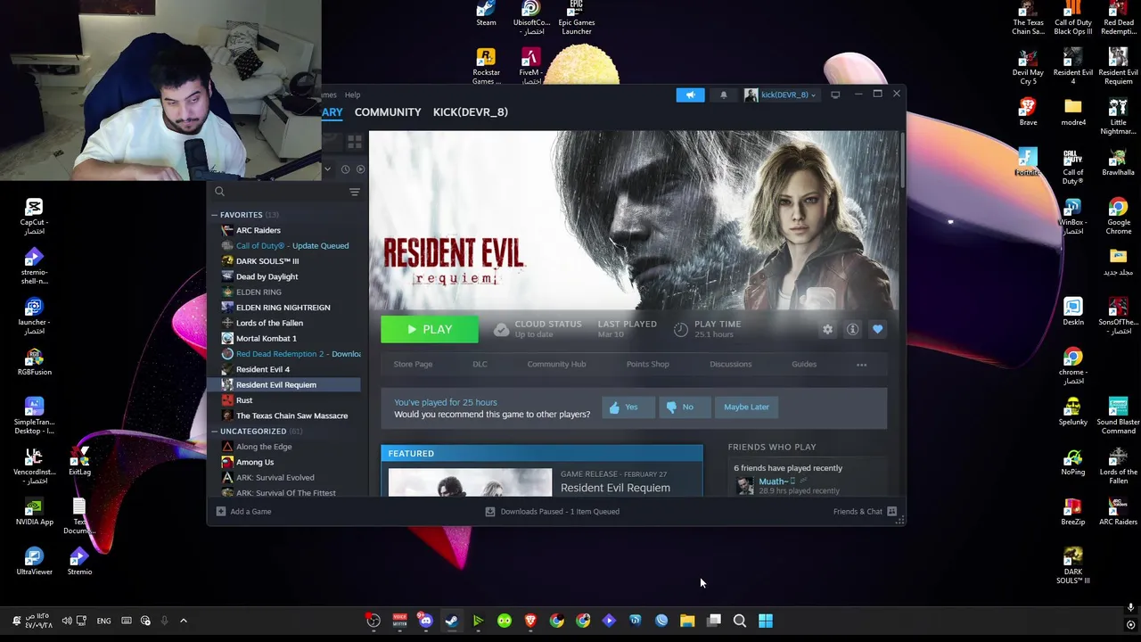Select Mortal Kombat 1 in library
Screen dimensions: 1141x642
(x=266, y=339)
